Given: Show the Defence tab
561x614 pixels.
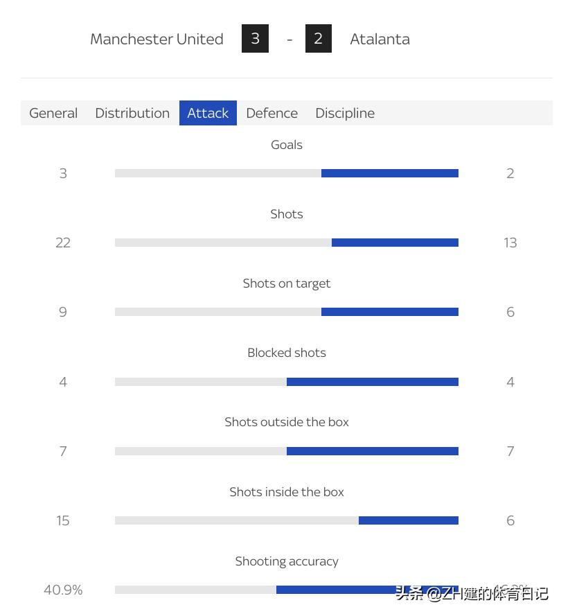Looking at the screenshot, I should pyautogui.click(x=271, y=113).
